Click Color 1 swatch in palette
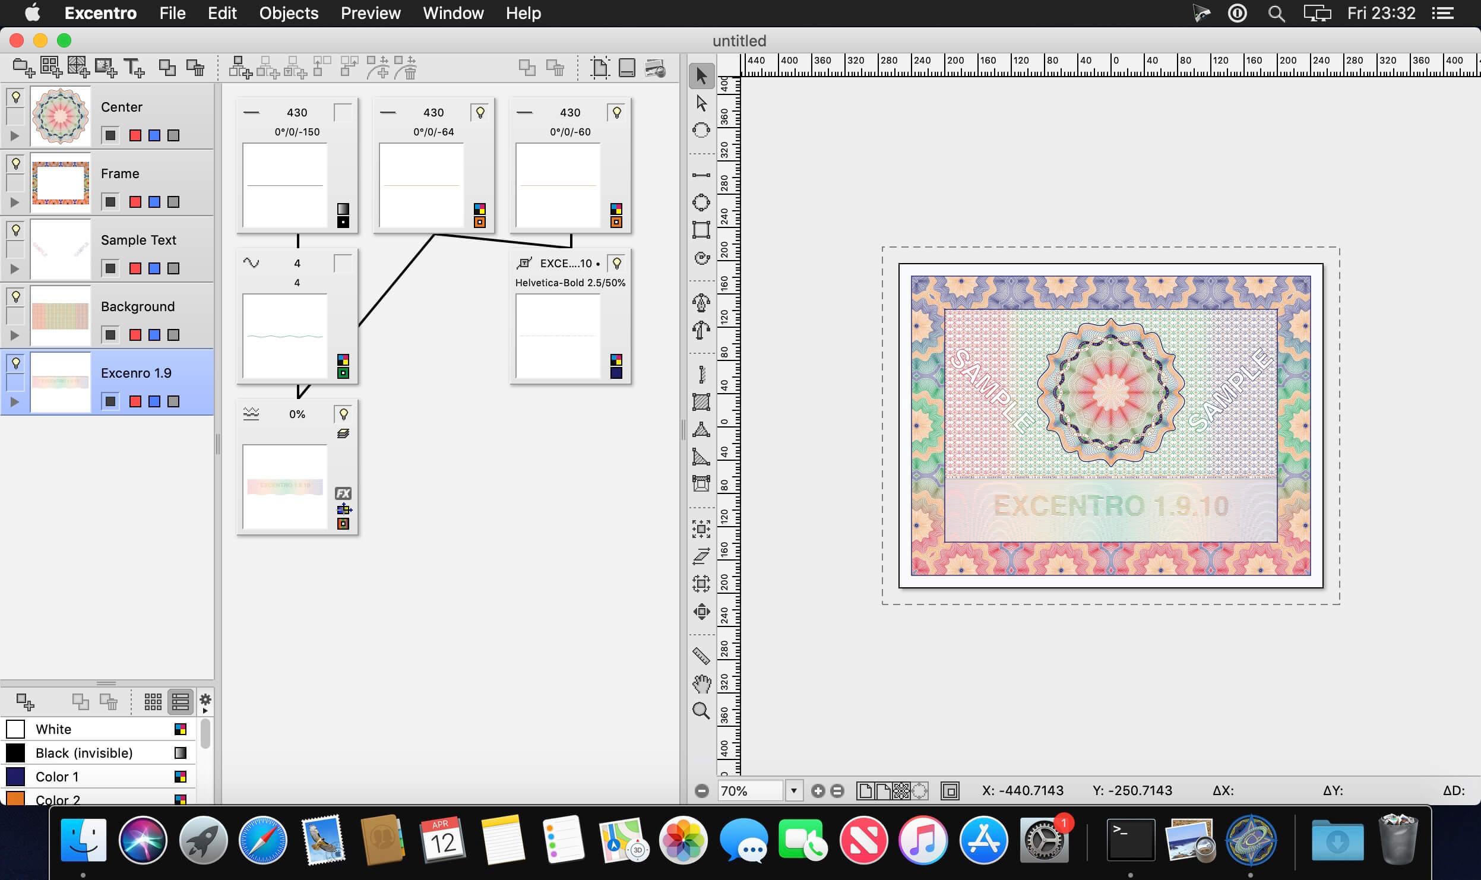The height and width of the screenshot is (880, 1481). pyautogui.click(x=15, y=775)
